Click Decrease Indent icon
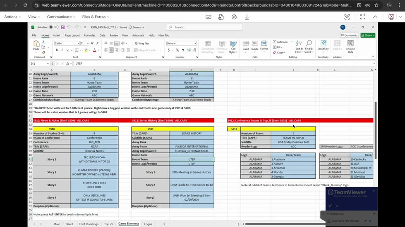The image size is (405, 227). tap(123, 50)
